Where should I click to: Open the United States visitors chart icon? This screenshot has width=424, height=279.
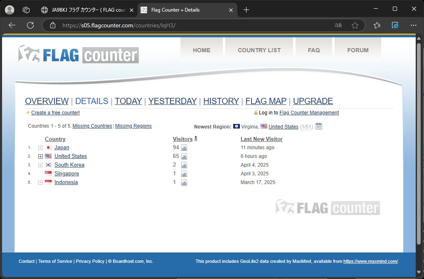pos(184,156)
